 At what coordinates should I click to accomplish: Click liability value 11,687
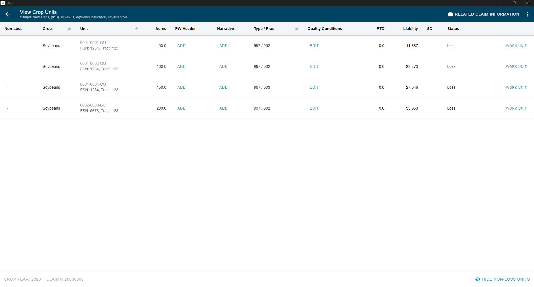(x=412, y=46)
